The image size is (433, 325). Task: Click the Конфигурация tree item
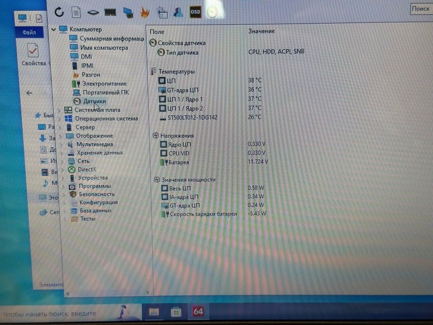(x=94, y=203)
